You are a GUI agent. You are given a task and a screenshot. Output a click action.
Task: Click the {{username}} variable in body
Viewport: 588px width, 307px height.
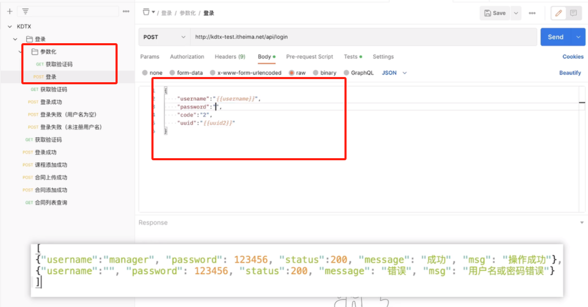click(x=236, y=98)
